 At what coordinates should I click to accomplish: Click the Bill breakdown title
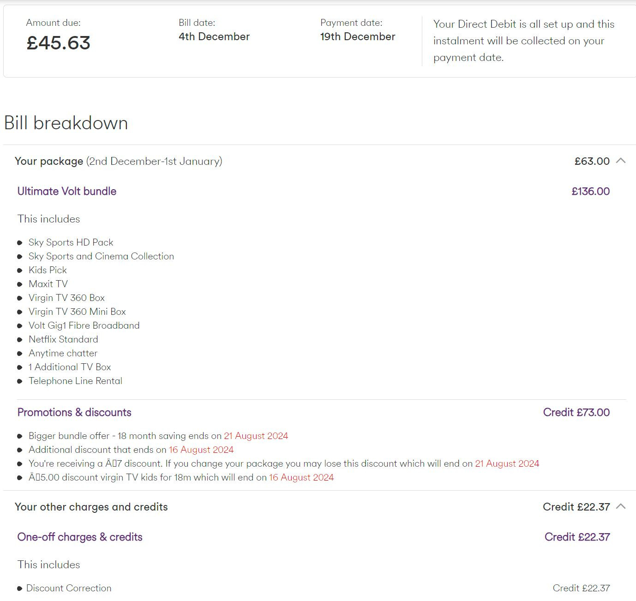click(66, 123)
